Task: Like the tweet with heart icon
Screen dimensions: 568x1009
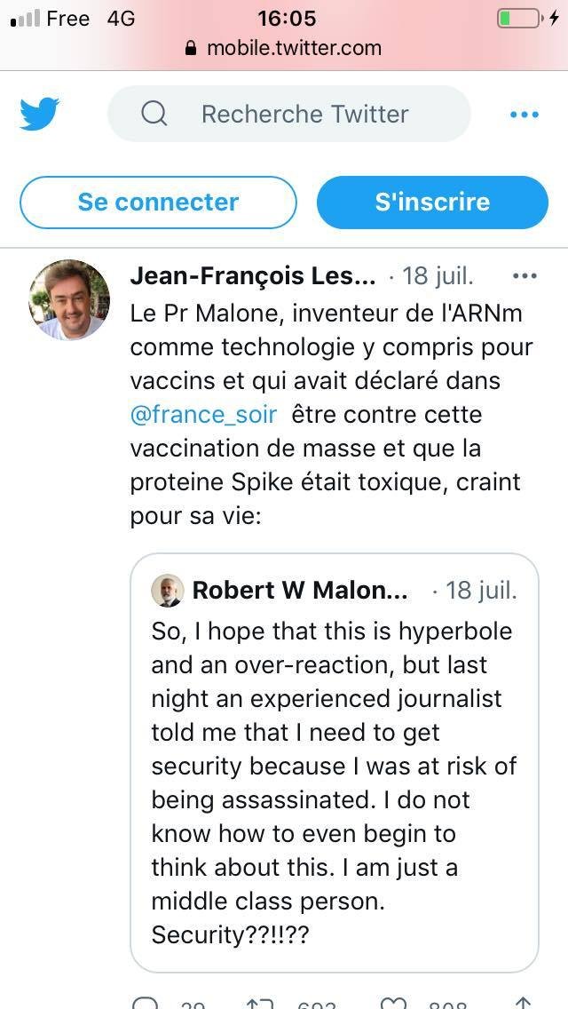Action: coord(393,1002)
